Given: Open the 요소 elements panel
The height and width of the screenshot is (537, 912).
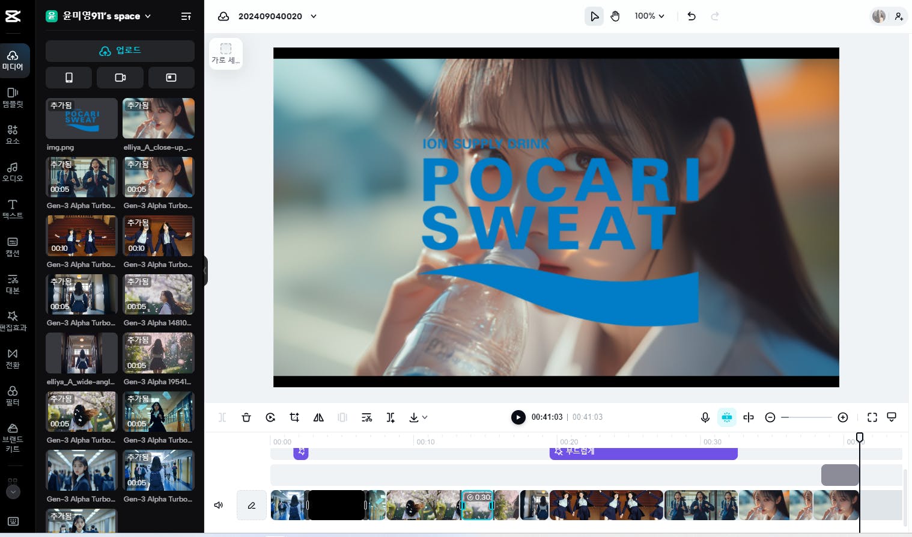Looking at the screenshot, I should [13, 135].
